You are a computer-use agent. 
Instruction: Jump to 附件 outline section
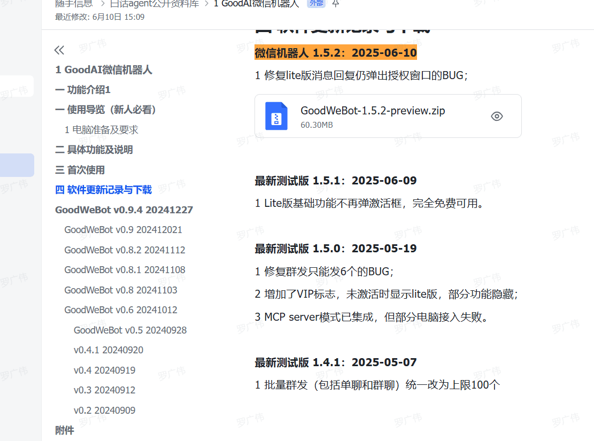coord(65,430)
